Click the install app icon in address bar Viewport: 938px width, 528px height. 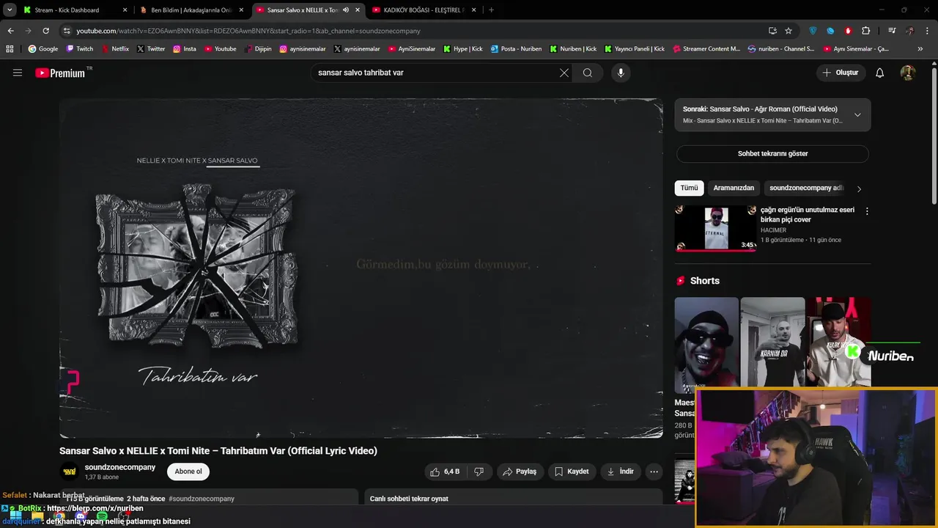(772, 31)
